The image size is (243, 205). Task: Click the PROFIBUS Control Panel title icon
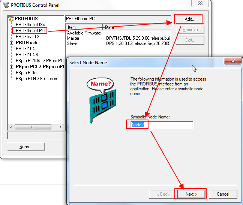tap(6, 5)
